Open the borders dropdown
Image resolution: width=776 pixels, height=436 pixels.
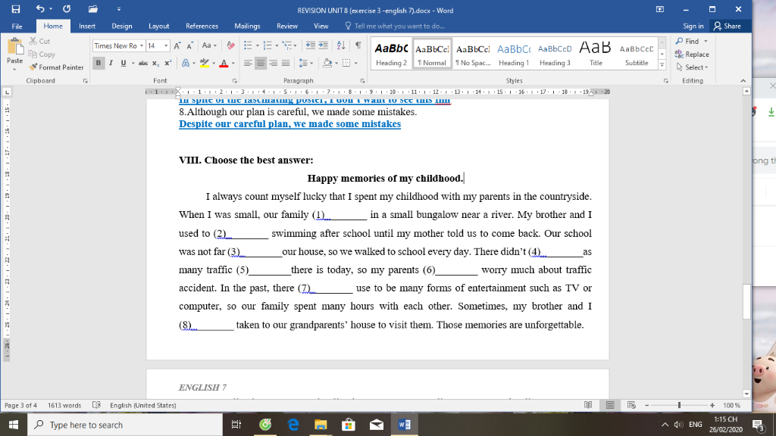pos(356,64)
